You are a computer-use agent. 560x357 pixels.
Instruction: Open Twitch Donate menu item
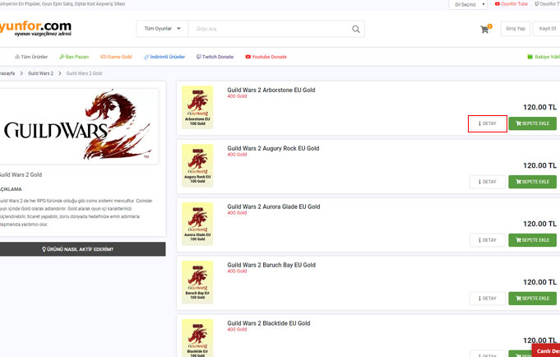[x=215, y=57]
